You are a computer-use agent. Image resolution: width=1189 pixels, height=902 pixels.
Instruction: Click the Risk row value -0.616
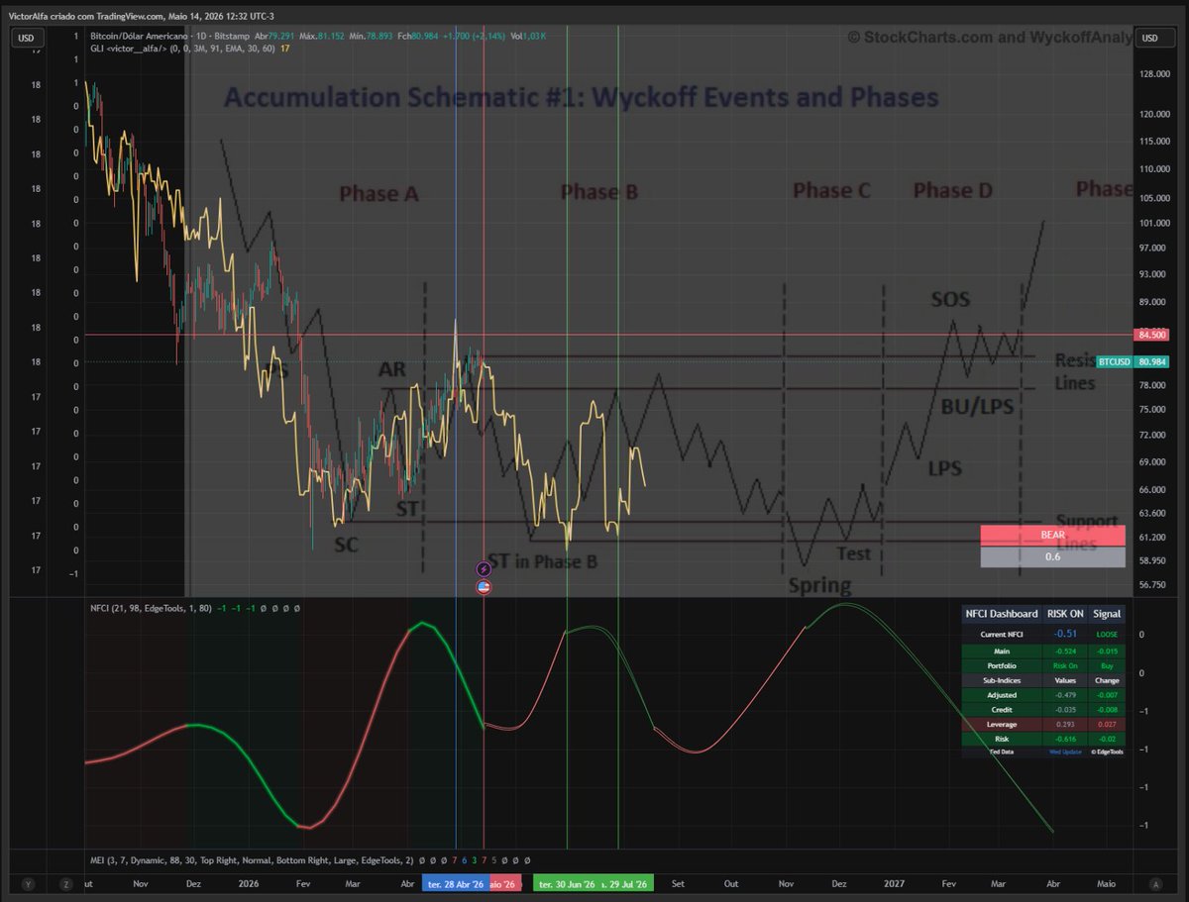point(1065,739)
